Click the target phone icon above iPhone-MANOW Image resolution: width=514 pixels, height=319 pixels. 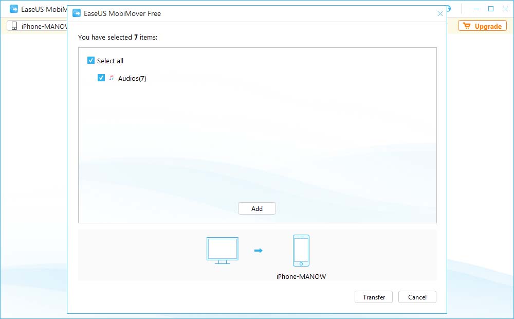pos(301,251)
